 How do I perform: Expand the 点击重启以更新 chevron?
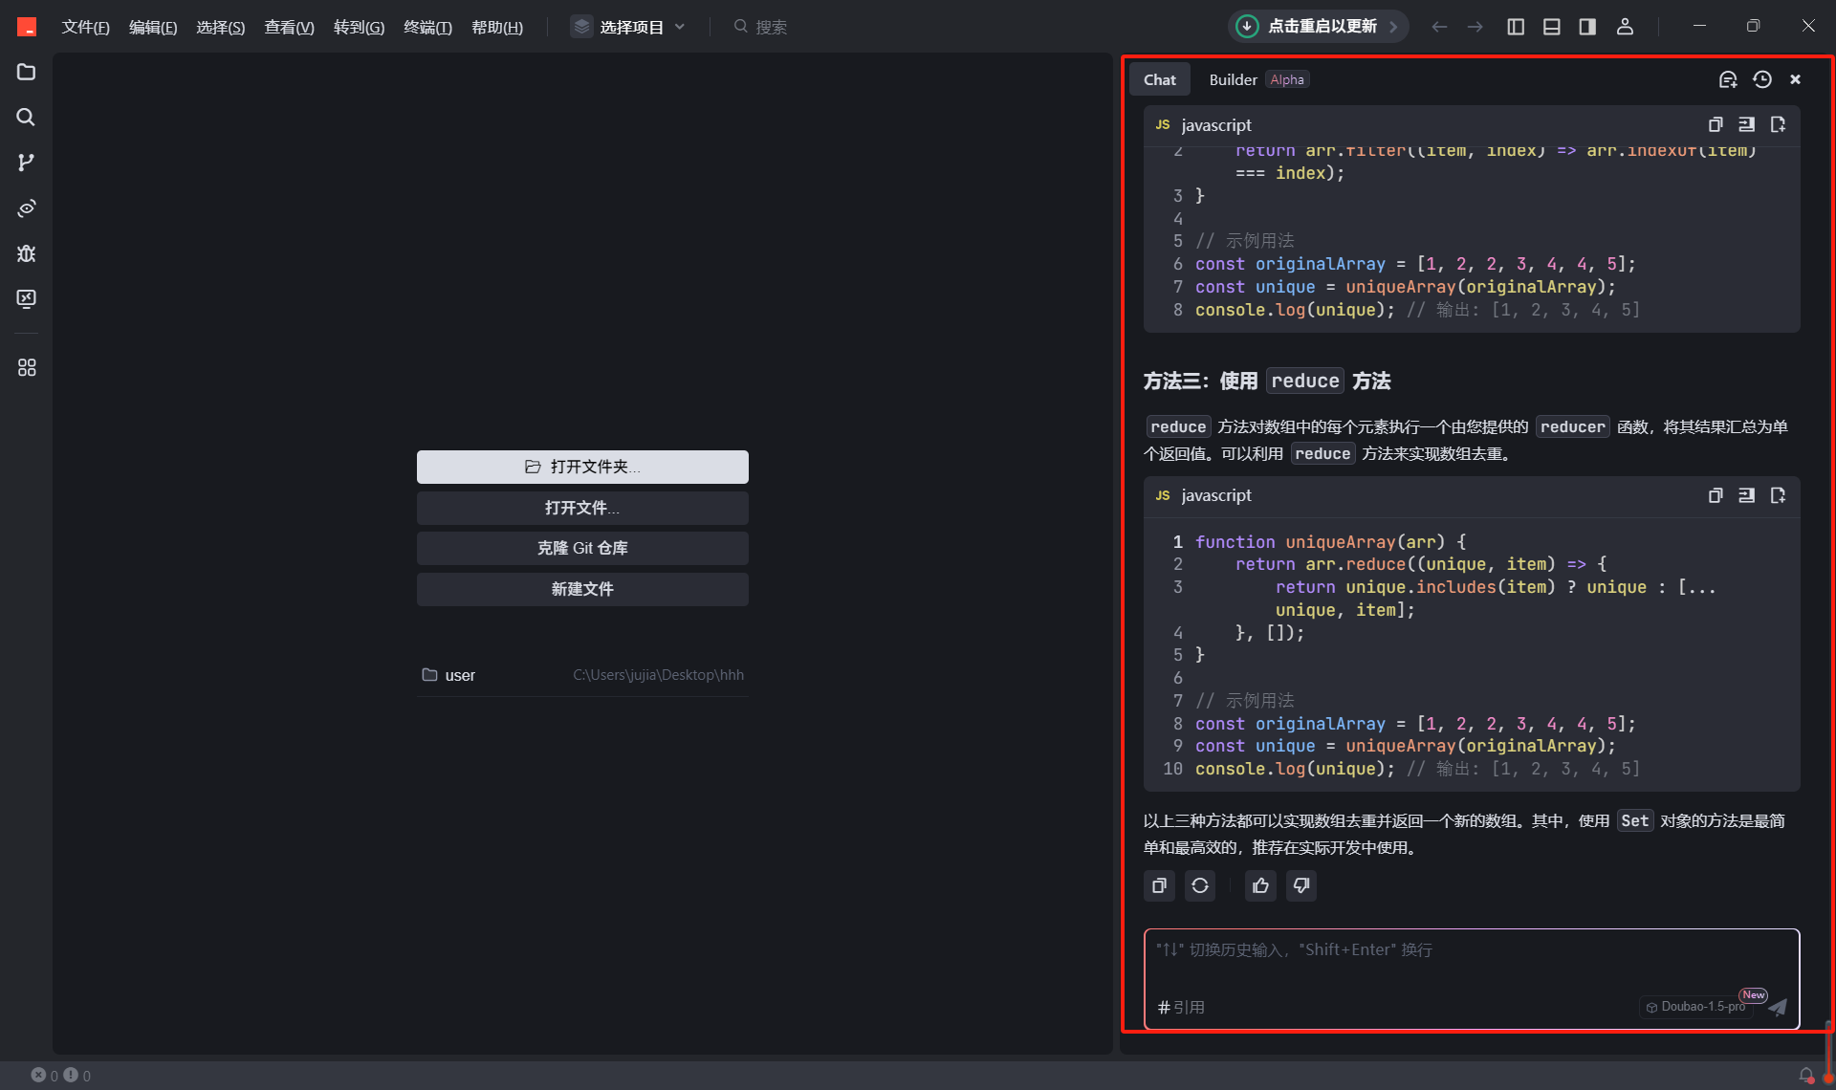(x=1393, y=27)
